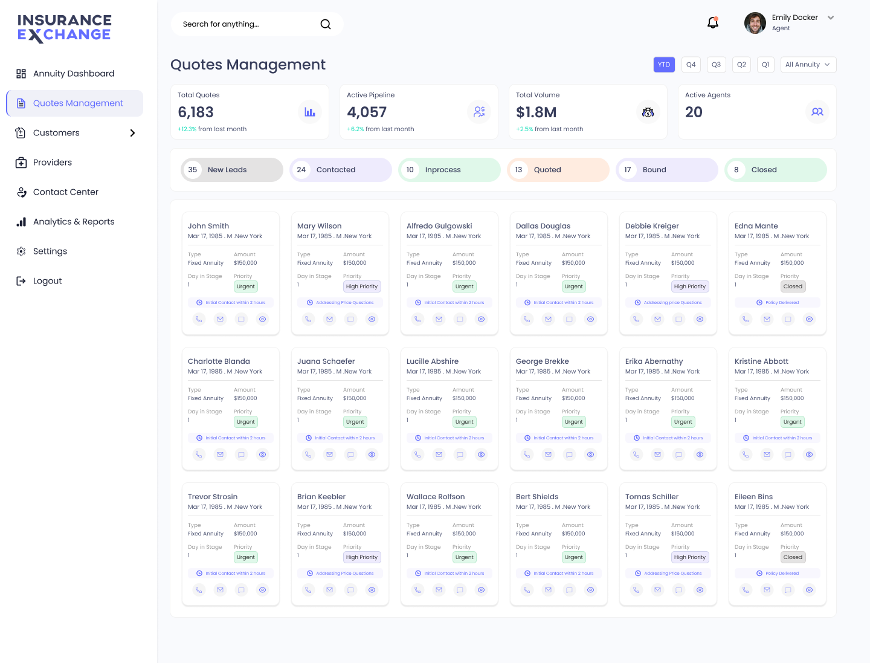Image resolution: width=870 pixels, height=663 pixels.
Task: Open message icon on Dallas Douglas card
Action: pyautogui.click(x=569, y=319)
